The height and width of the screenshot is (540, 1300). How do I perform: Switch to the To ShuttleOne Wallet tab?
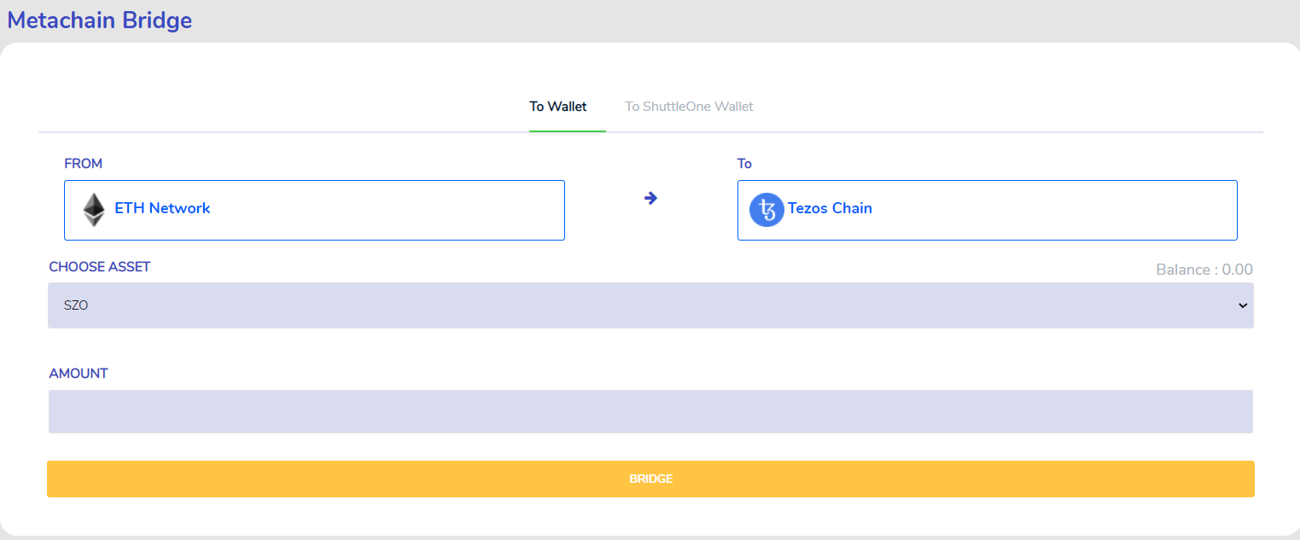click(x=689, y=107)
